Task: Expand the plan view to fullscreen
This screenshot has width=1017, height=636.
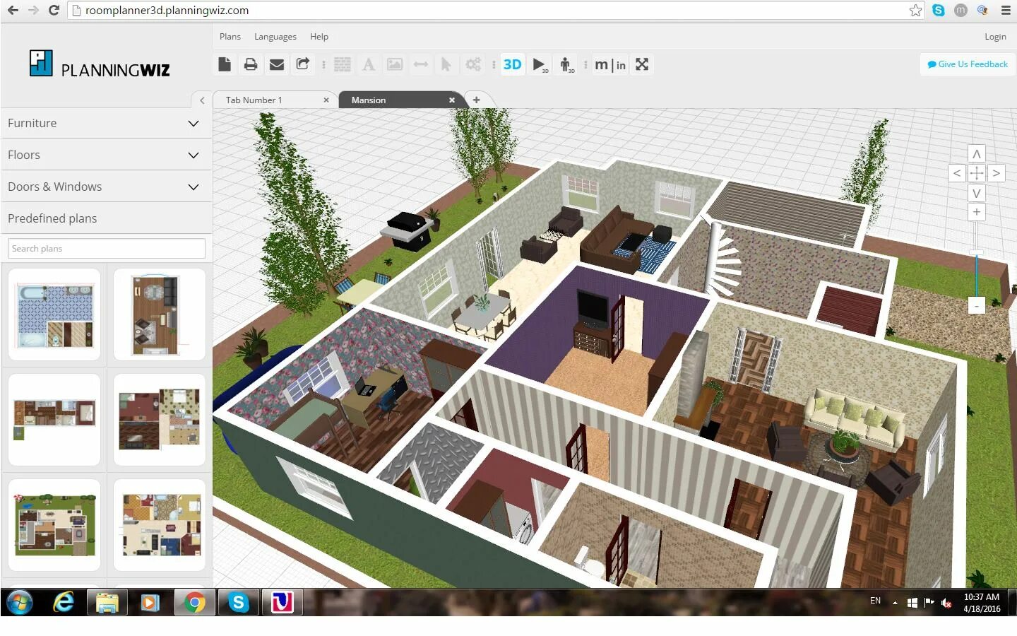Action: (642, 64)
